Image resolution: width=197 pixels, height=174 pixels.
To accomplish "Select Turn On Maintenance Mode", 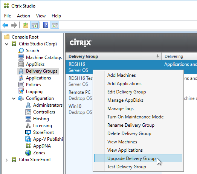I will (x=138, y=117).
